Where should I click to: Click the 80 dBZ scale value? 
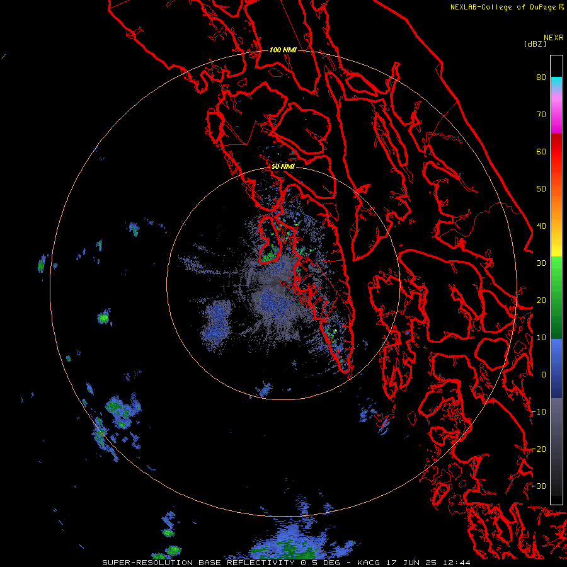pyautogui.click(x=541, y=77)
